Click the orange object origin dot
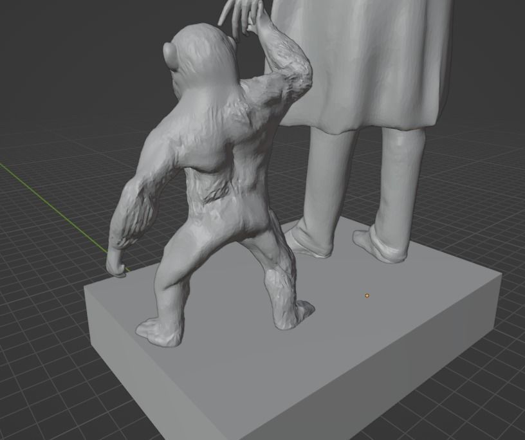Image resolution: width=525 pixels, height=440 pixels. point(367,296)
